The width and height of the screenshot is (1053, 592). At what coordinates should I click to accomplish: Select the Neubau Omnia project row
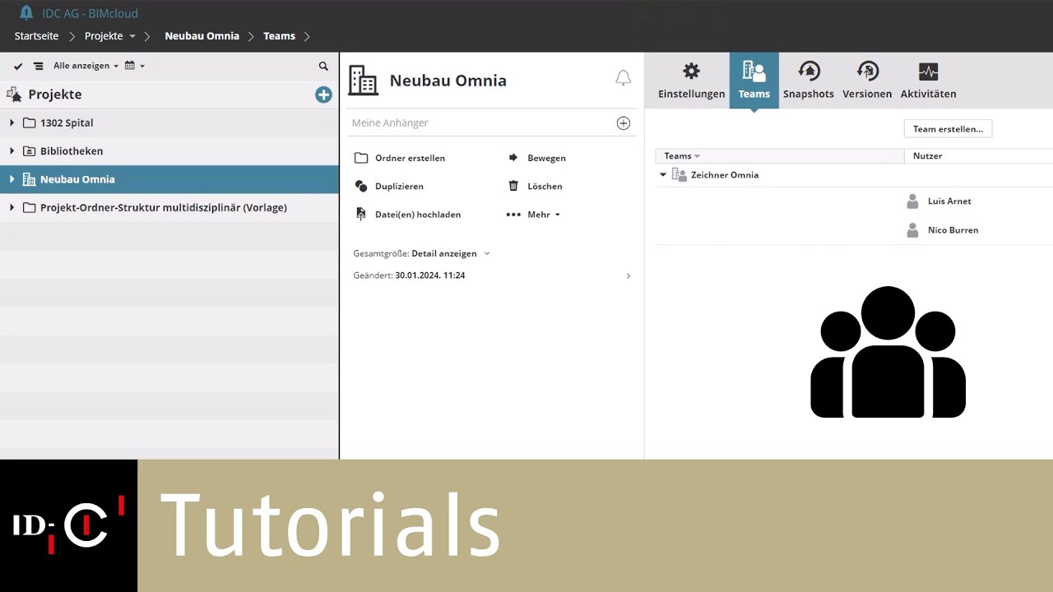[x=169, y=179]
